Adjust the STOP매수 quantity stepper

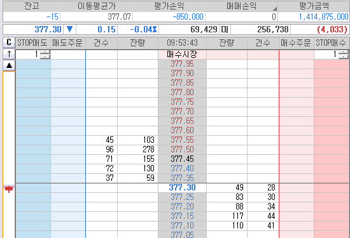[343, 55]
